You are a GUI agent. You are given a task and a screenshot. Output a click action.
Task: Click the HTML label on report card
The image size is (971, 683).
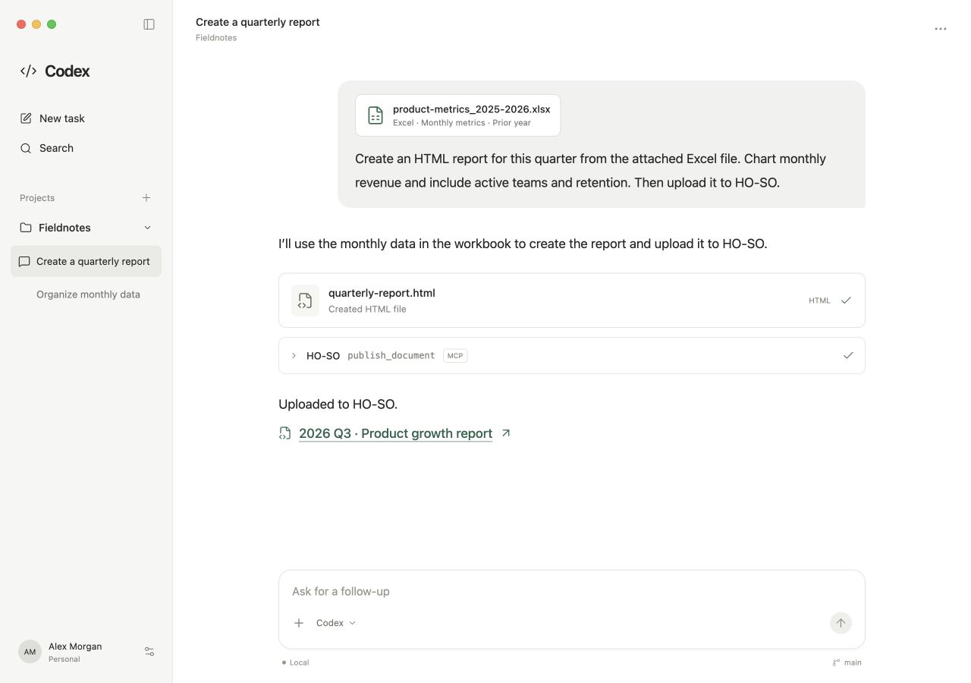point(819,301)
